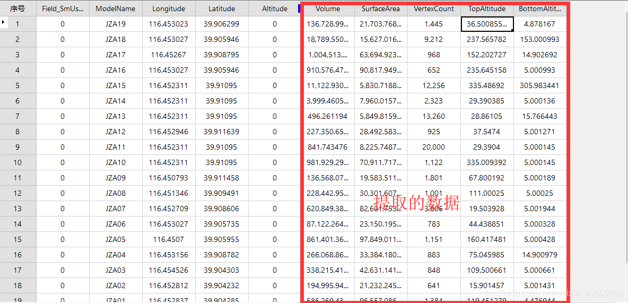The height and width of the screenshot is (303, 628).
Task: Select bottom altitude value 14.900979
Action: 539,255
